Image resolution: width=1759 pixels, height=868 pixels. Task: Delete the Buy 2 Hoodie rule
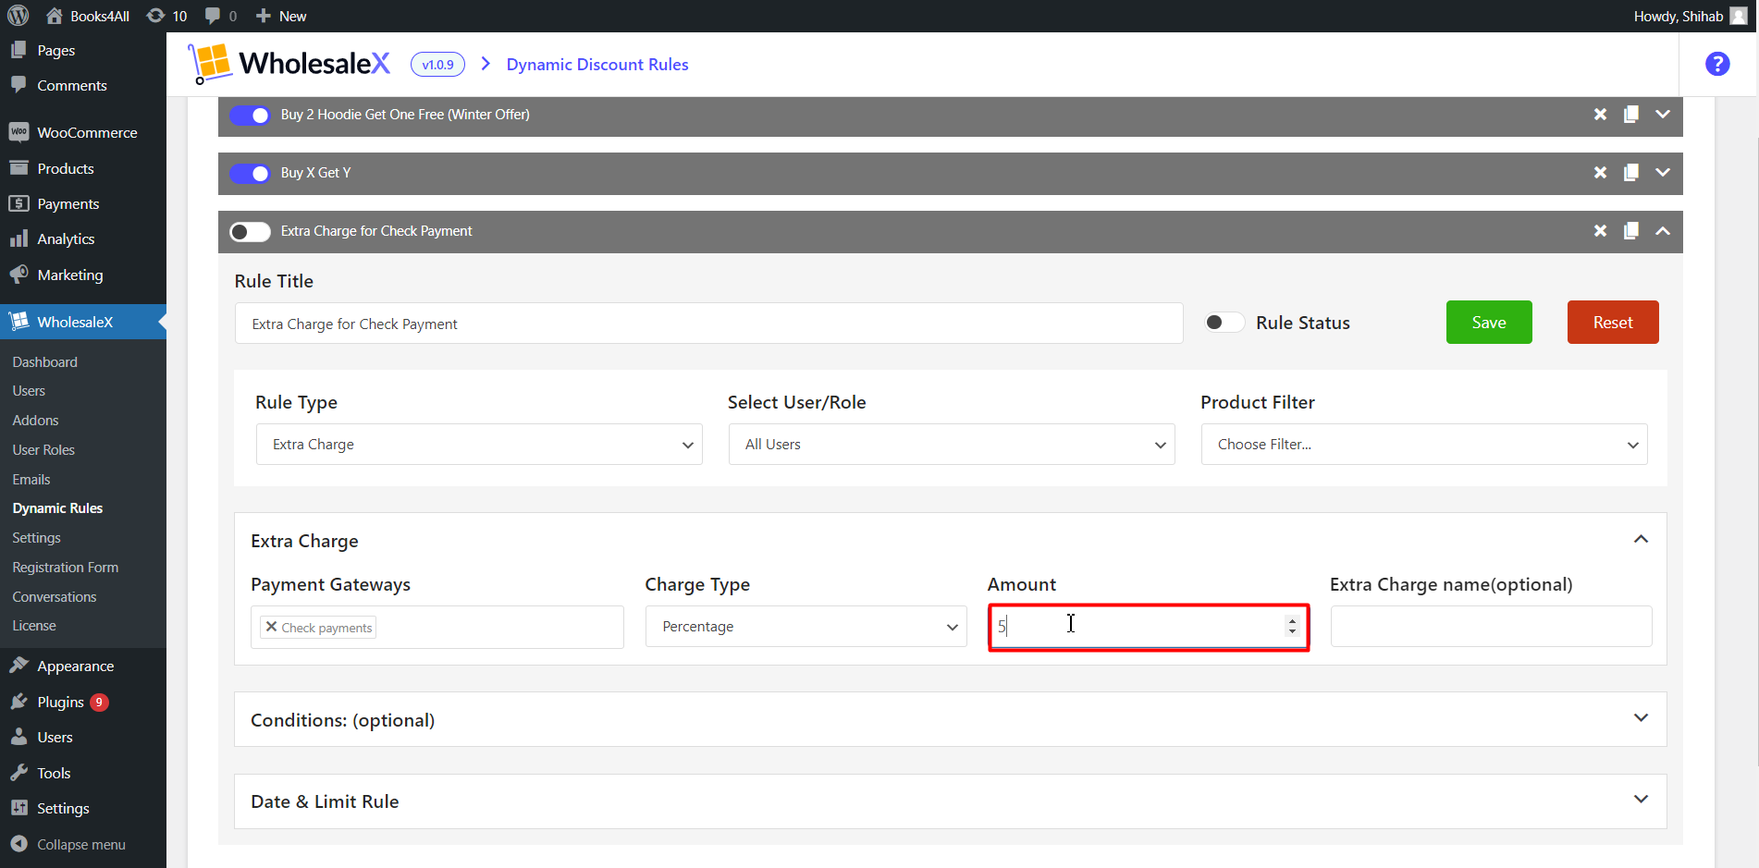coord(1600,115)
